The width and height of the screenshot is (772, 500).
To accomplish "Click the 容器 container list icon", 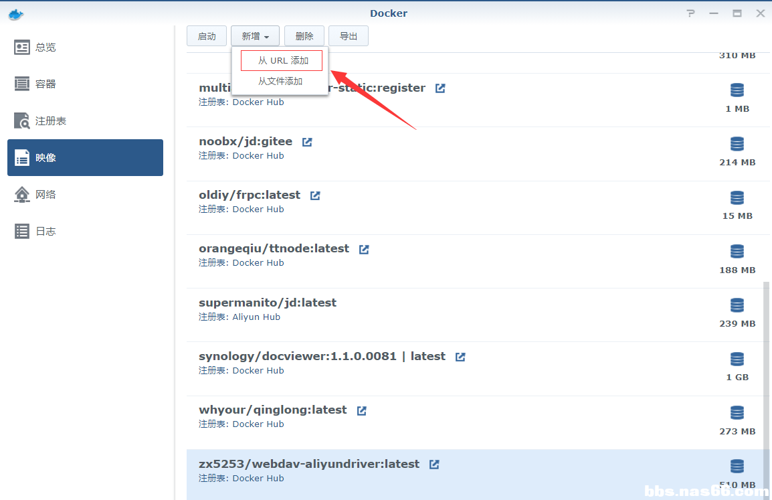I will [x=21, y=84].
